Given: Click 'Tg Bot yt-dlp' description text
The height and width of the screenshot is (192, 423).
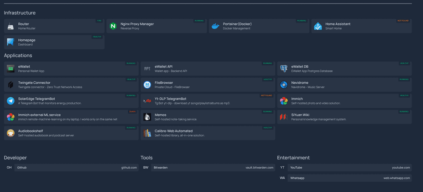Looking at the screenshot, I should pos(192,103).
